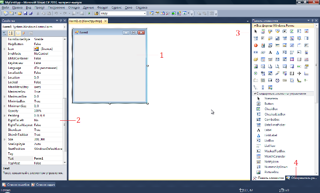Select the red ErrorProvider icon in the toolbox grid
Screen dimensions: 320x193
256,46
